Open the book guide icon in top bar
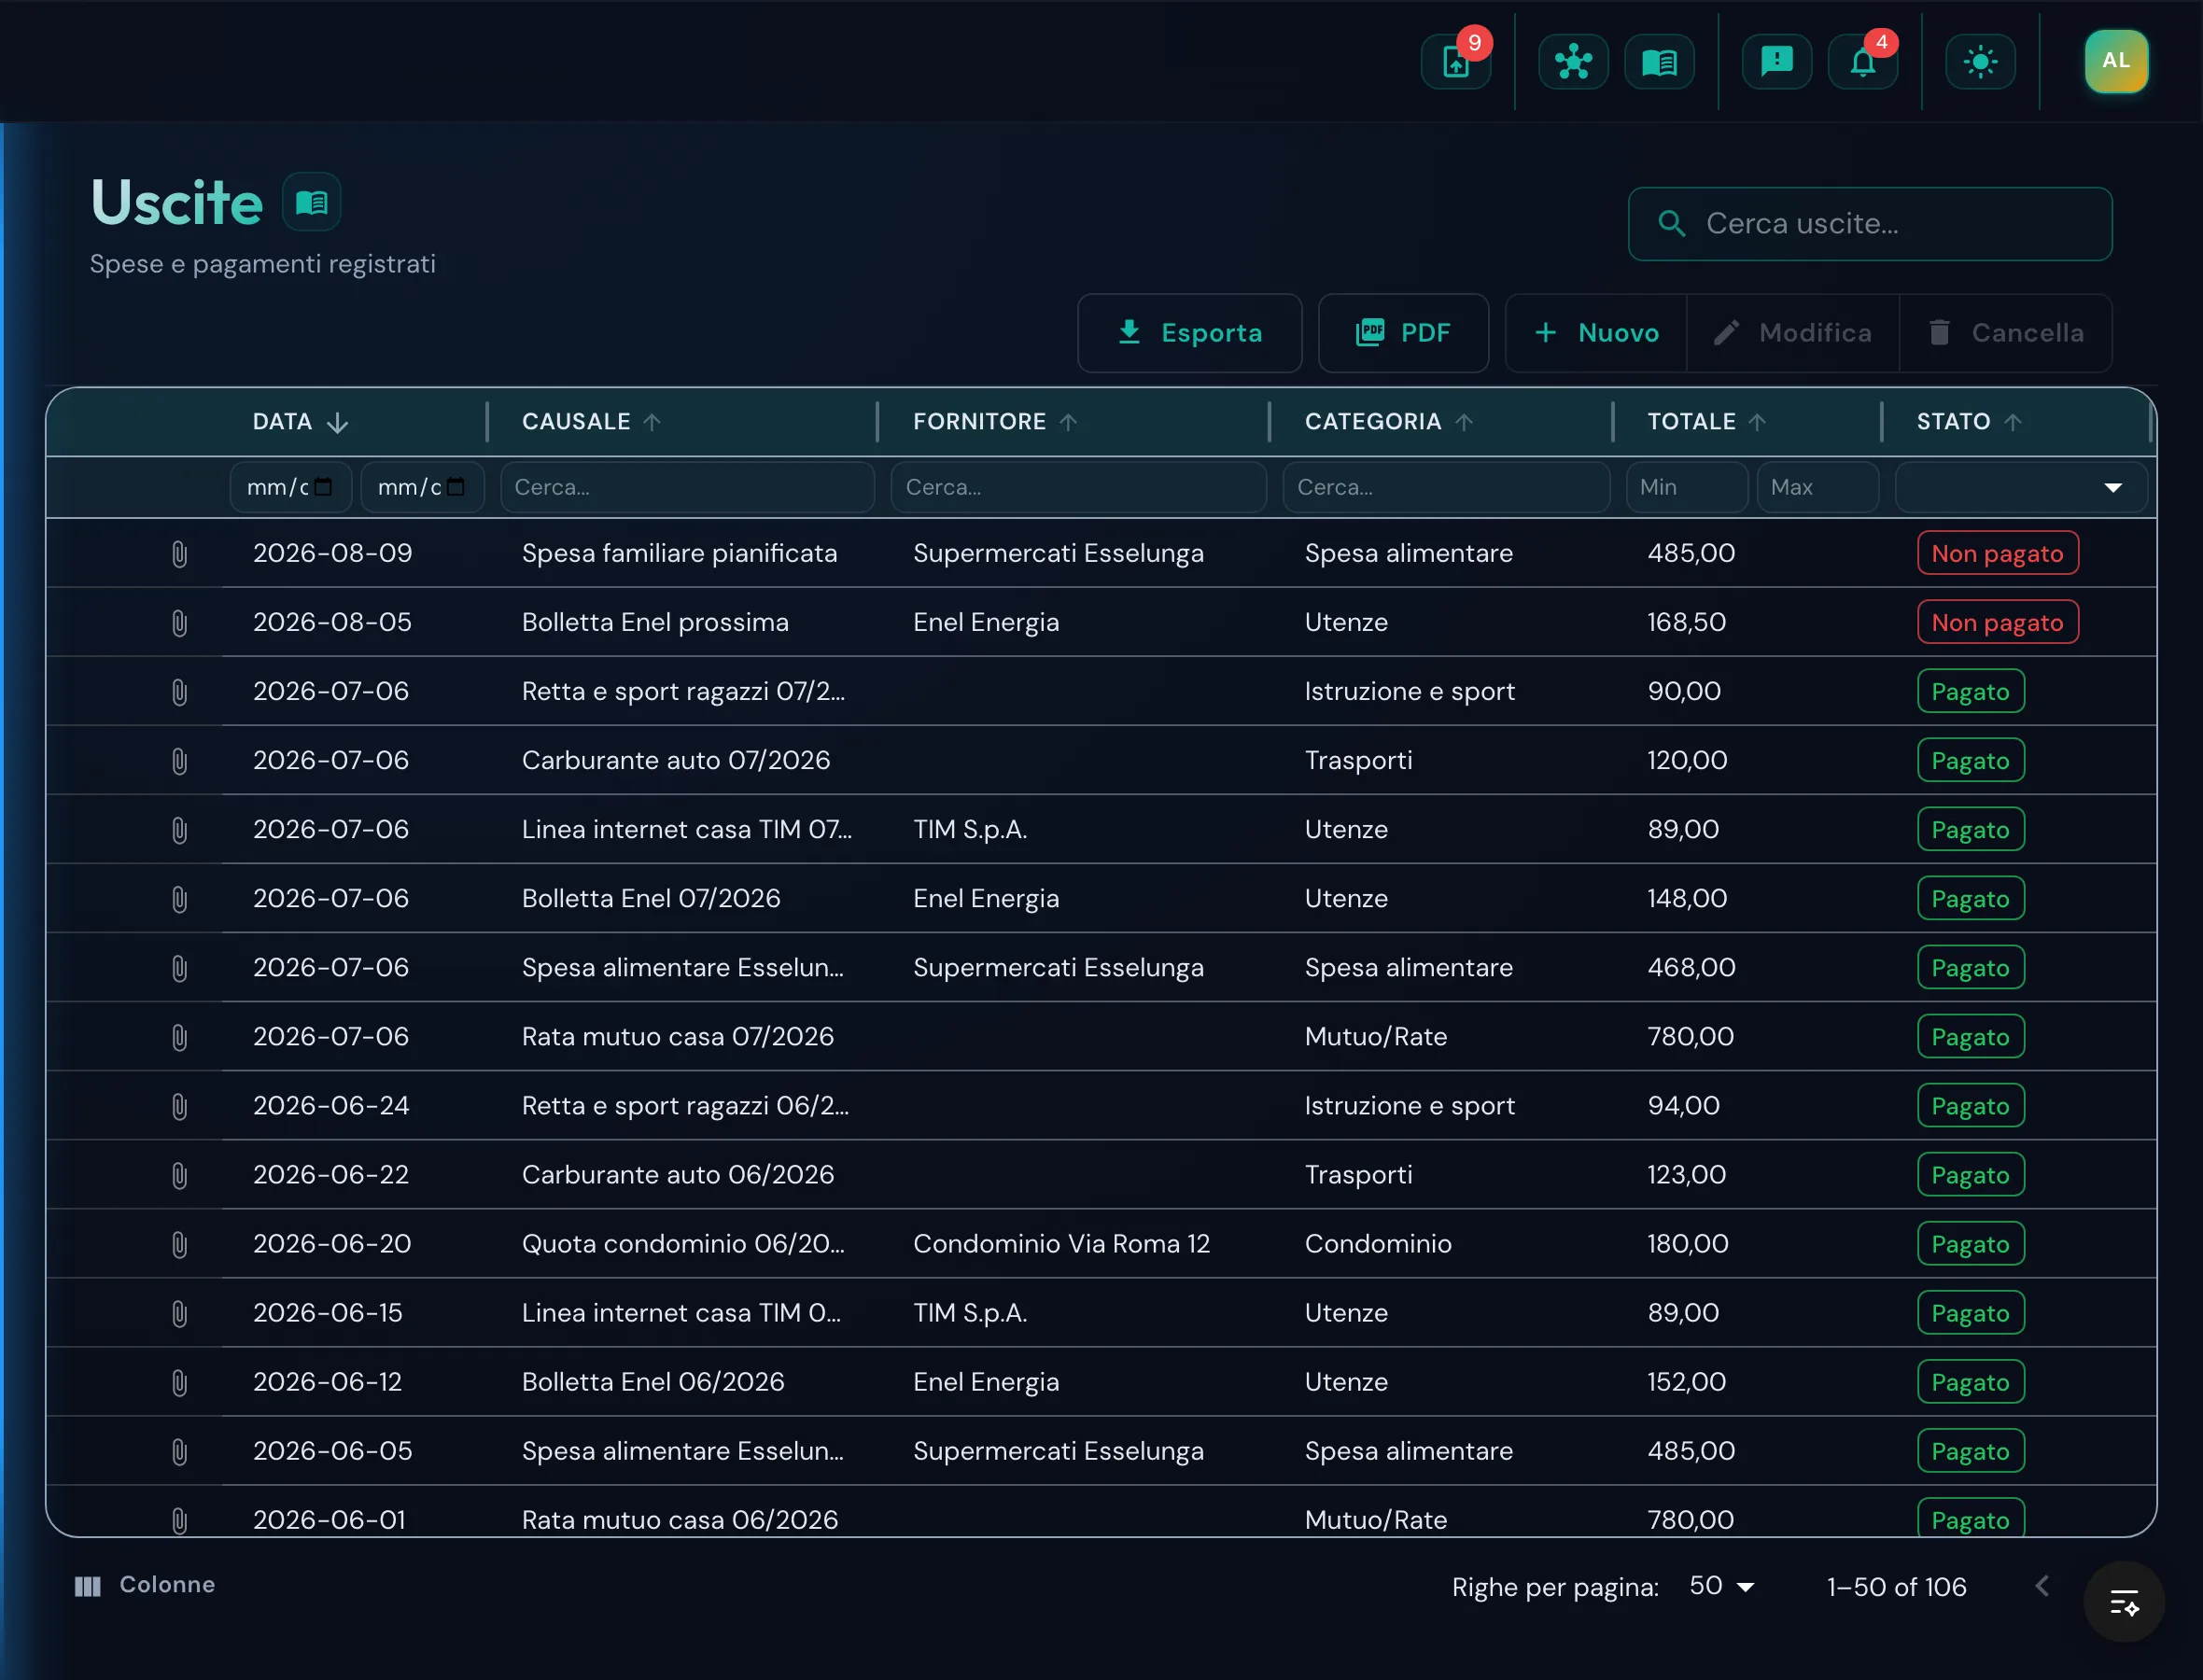Screen dimensions: 2203x1680 click(x=1659, y=62)
